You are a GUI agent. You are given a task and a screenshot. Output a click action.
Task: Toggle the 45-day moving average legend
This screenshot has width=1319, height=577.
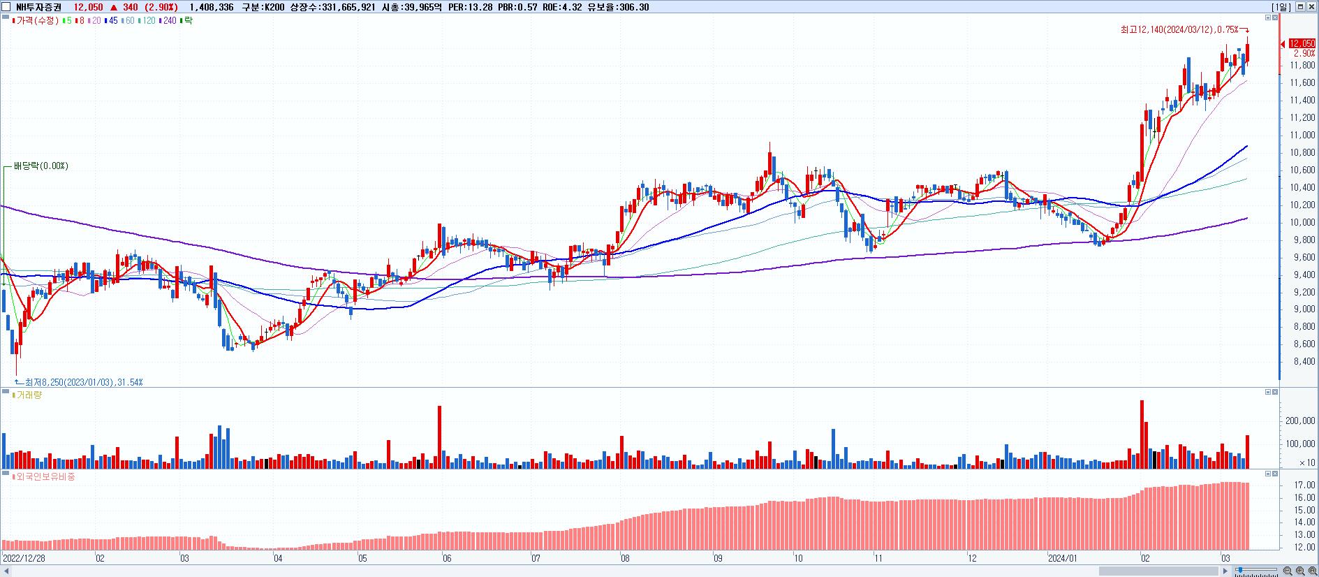coord(110,21)
